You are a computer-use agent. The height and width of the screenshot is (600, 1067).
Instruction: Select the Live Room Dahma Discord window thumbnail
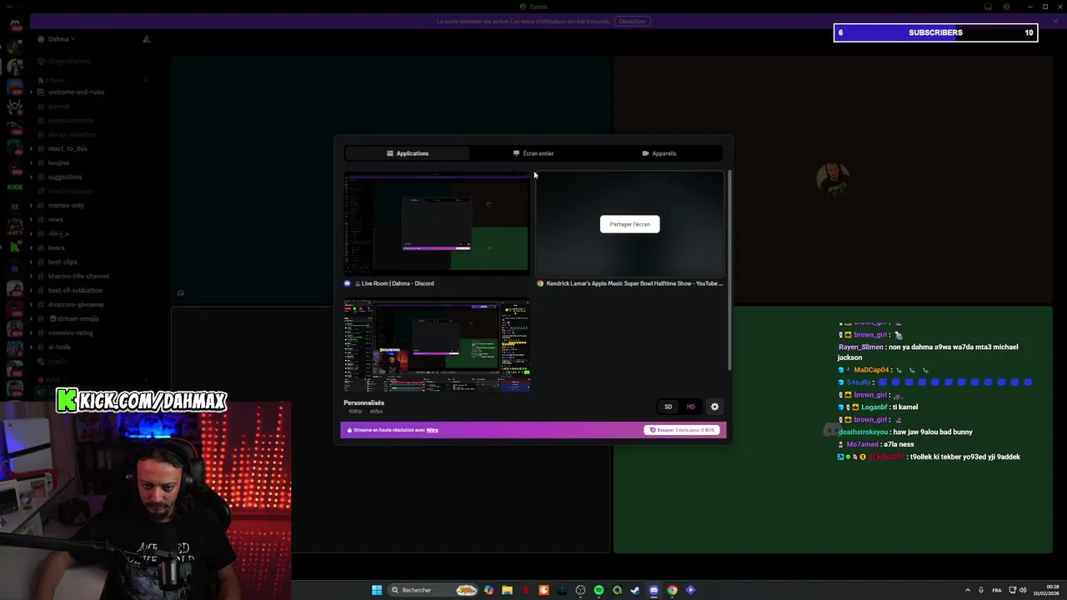click(x=437, y=223)
